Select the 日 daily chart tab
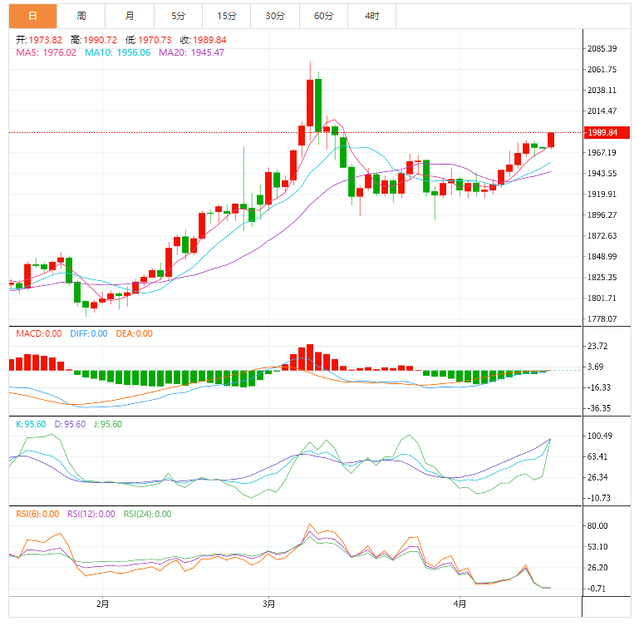This screenshot has height=626, width=639. coord(33,17)
